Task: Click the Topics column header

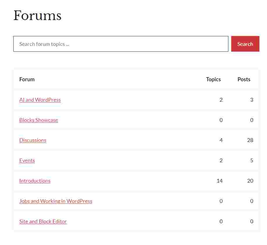Action: pos(213,80)
